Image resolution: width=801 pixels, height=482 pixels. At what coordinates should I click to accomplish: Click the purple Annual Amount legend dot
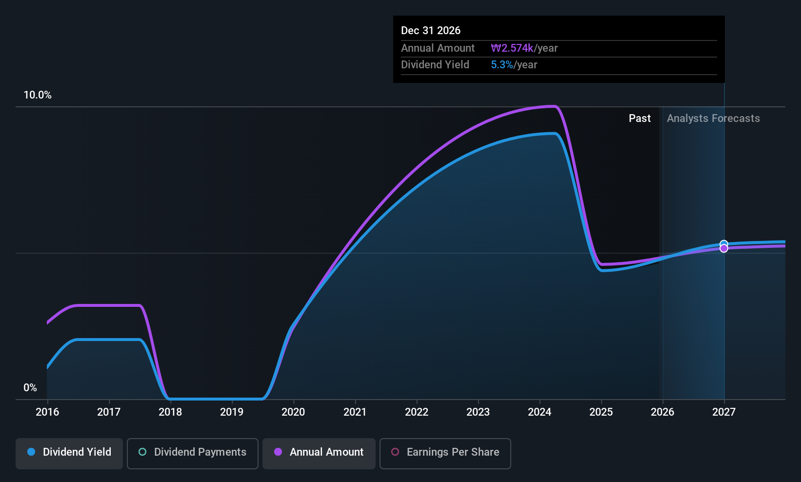[x=278, y=452]
